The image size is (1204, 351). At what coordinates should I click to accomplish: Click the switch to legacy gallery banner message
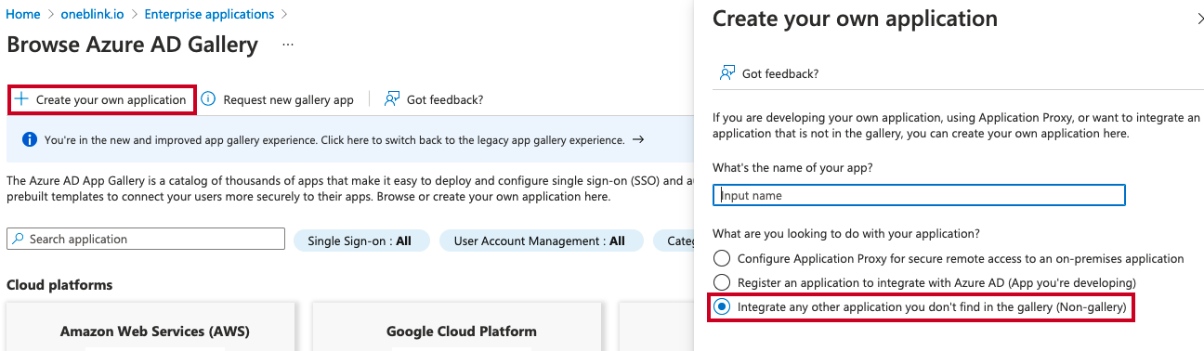click(x=334, y=140)
